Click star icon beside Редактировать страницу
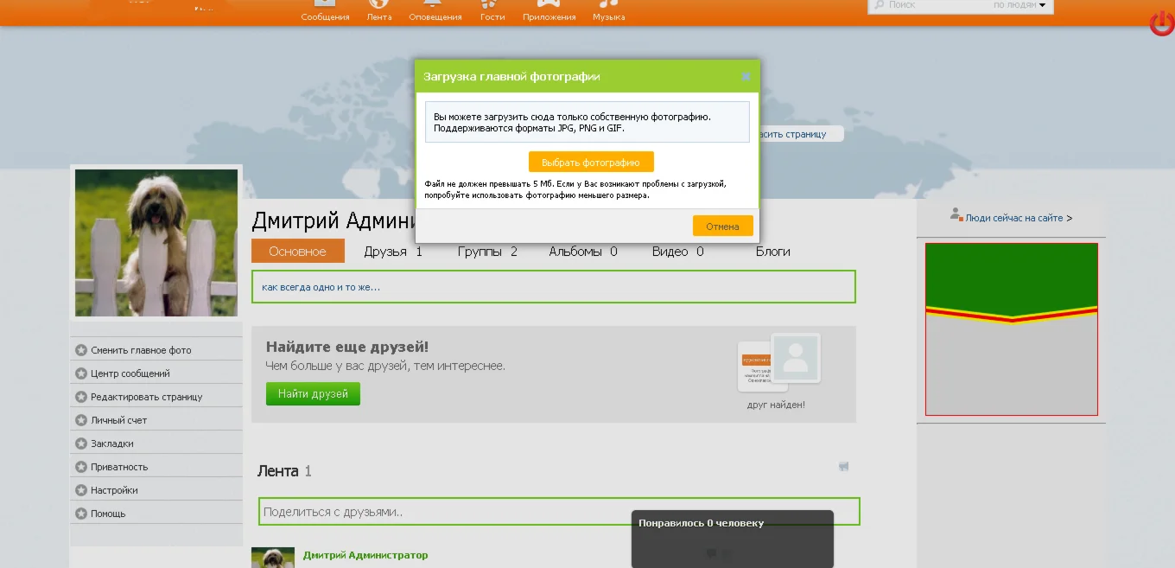Screen dimensions: 1175x568 [81, 397]
